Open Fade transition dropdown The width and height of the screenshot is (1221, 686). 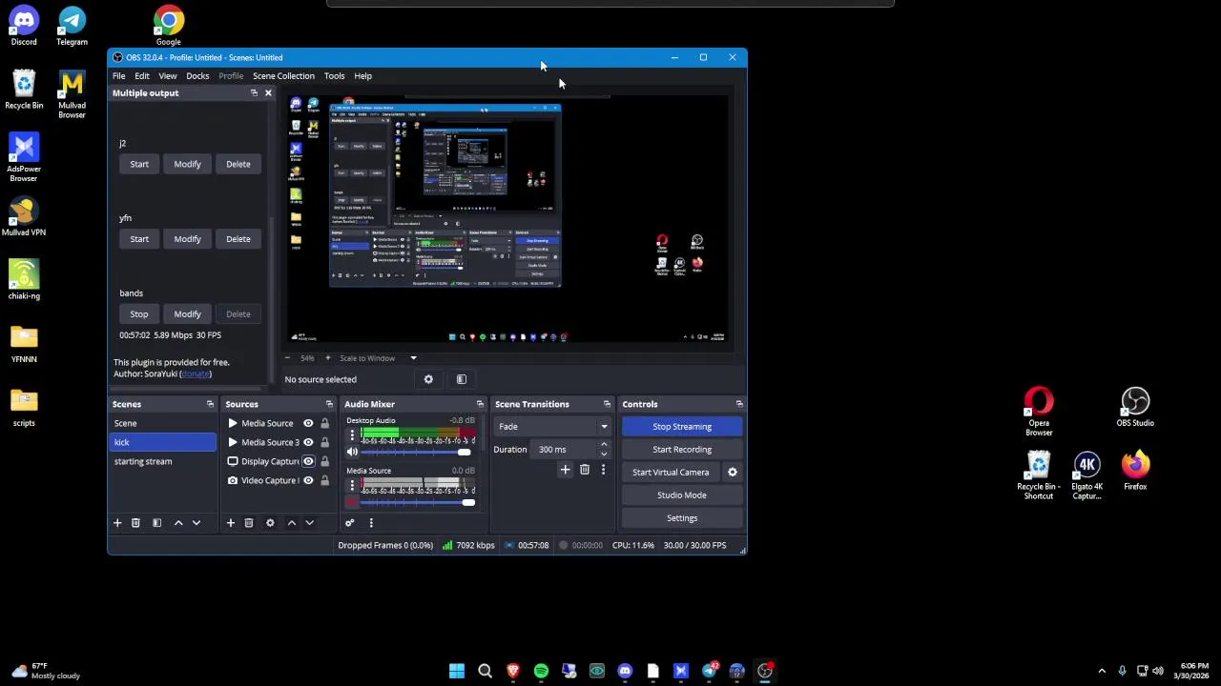pyautogui.click(x=552, y=427)
